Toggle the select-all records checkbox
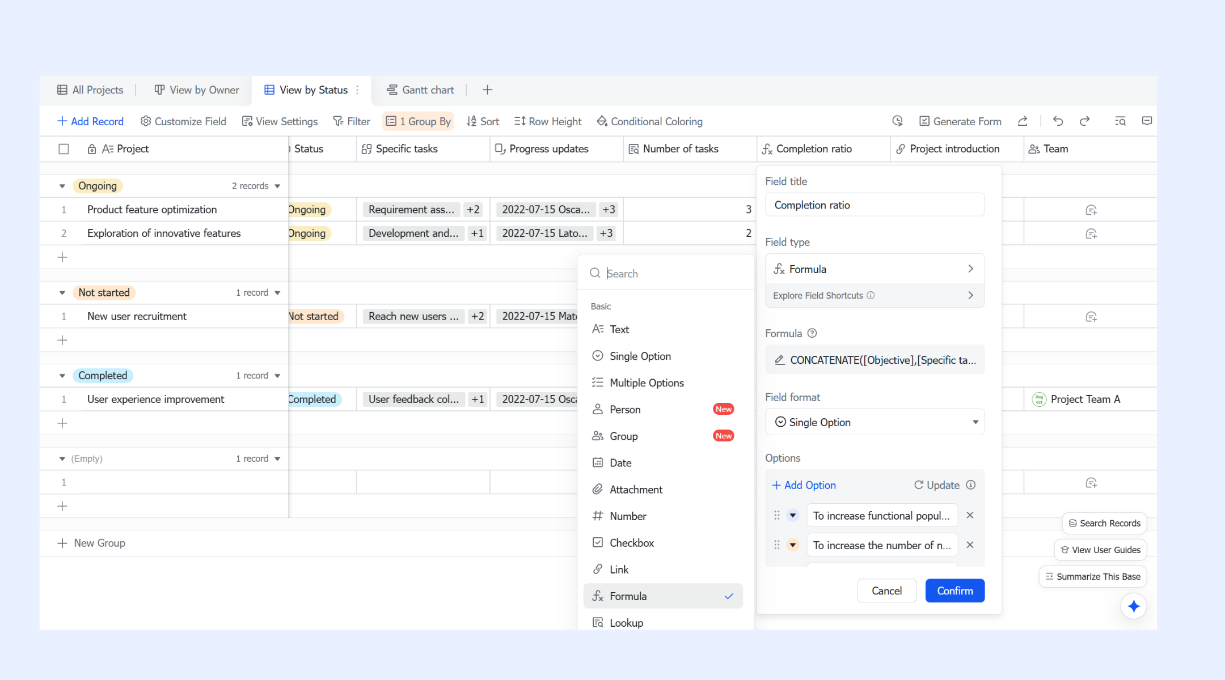The image size is (1225, 680). (64, 149)
